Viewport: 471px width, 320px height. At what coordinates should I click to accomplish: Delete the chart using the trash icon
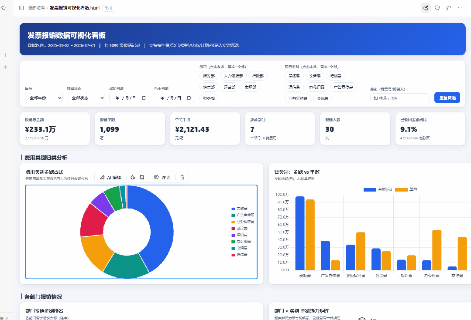(x=182, y=177)
